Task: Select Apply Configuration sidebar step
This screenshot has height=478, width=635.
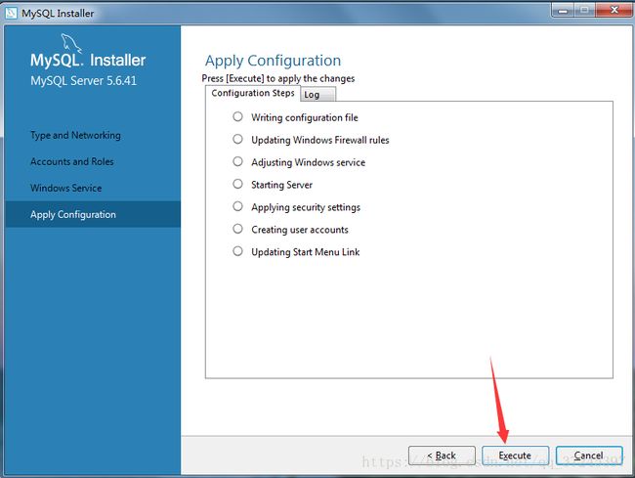Action: click(x=93, y=214)
